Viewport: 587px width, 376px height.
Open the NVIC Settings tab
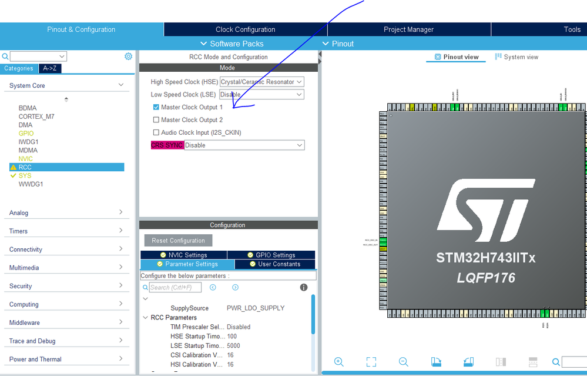pos(184,255)
